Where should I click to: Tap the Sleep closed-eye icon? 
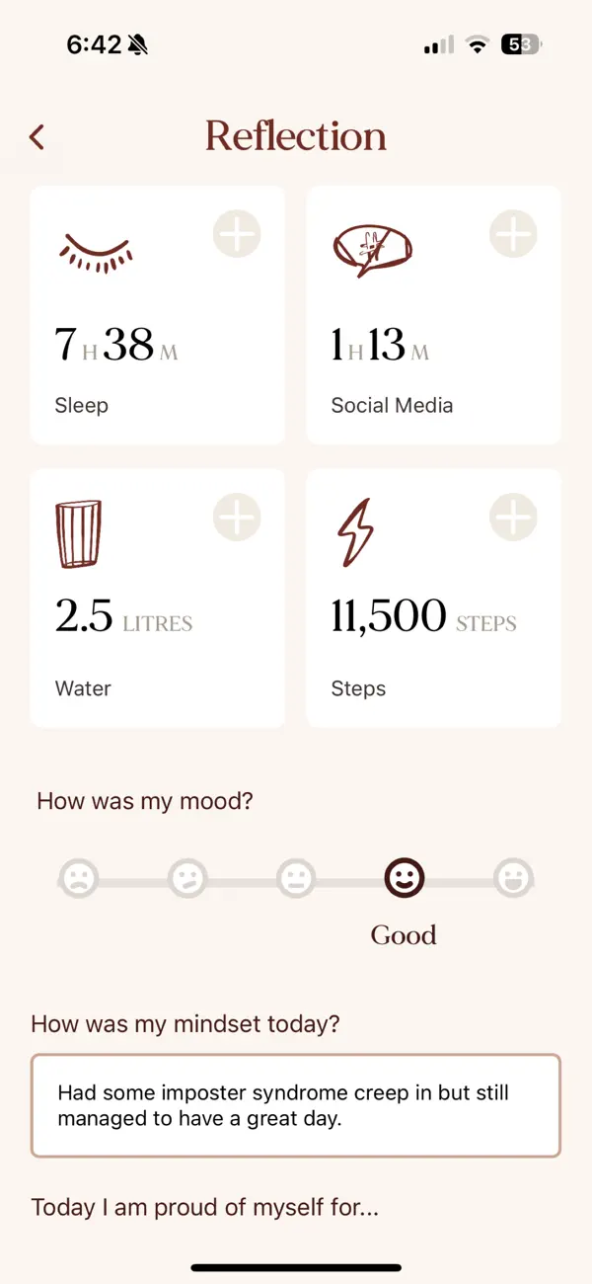(96, 252)
